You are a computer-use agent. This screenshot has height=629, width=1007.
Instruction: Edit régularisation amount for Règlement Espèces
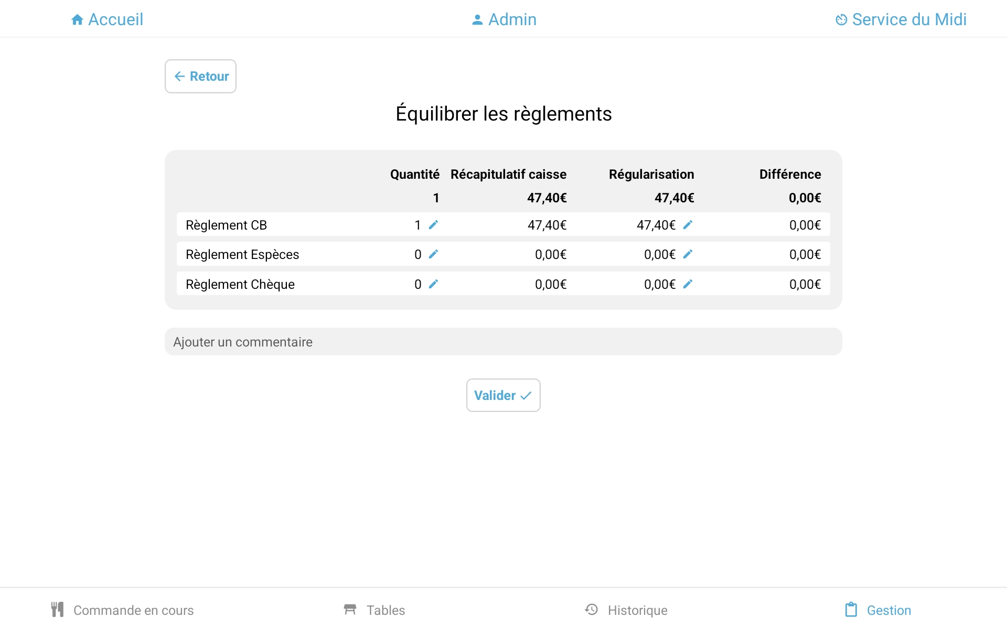click(x=688, y=254)
